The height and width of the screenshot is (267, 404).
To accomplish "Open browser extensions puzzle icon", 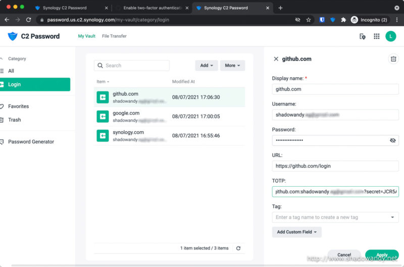I will click(343, 20).
